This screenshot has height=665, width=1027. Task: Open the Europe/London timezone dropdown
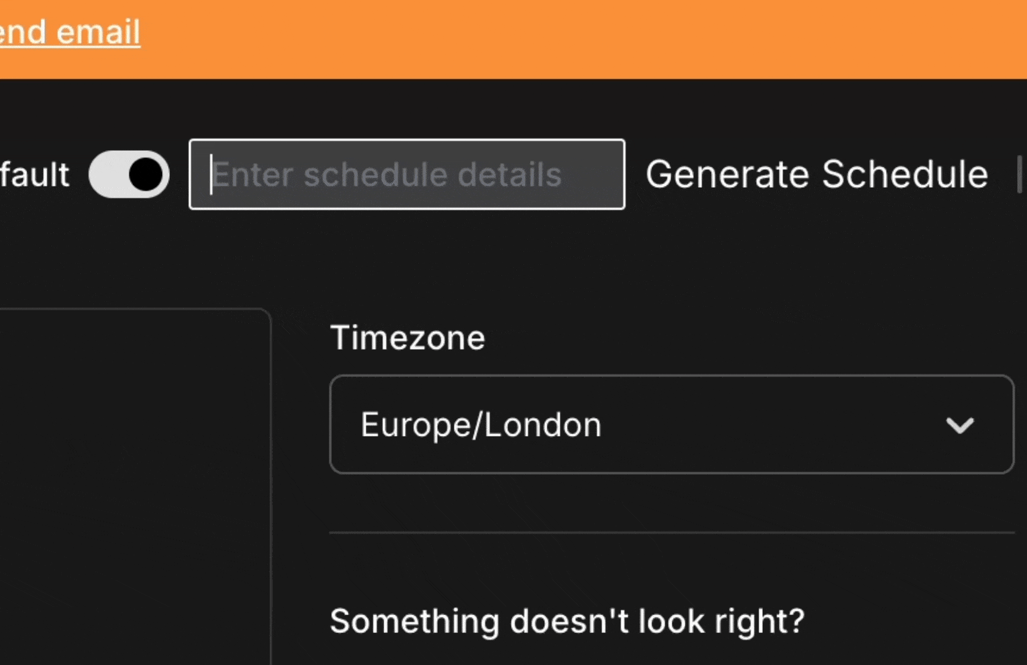[x=671, y=424]
